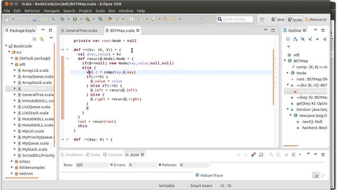Close the BSTMap.scala editor tab
This screenshot has width=338, height=190.
[138, 31]
